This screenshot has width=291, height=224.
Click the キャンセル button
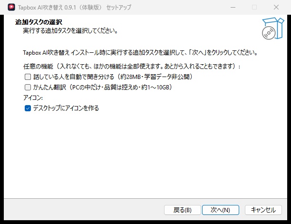coord(263,210)
